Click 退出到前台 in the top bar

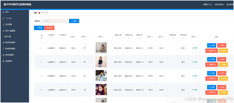click(x=219, y=5)
